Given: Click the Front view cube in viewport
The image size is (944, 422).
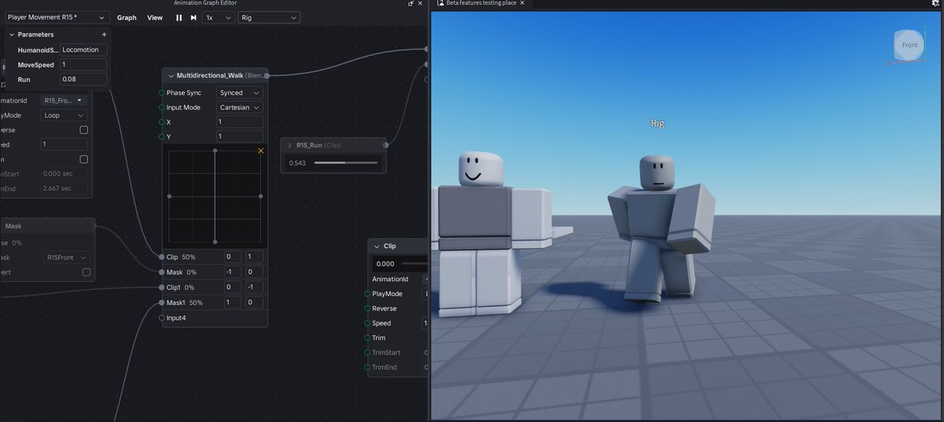Looking at the screenshot, I should (x=909, y=46).
